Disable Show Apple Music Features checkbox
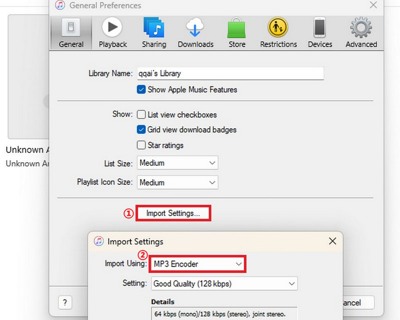 click(141, 90)
